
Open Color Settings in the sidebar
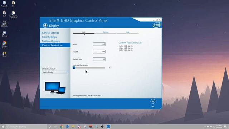(49, 37)
